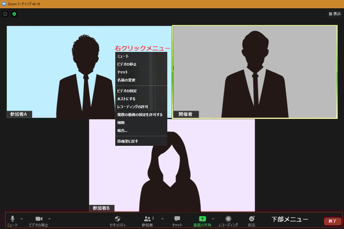Select ミュート in the context menu
The image size is (344, 229).
point(123,56)
